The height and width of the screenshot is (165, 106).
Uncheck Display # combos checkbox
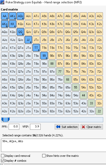point(3,161)
